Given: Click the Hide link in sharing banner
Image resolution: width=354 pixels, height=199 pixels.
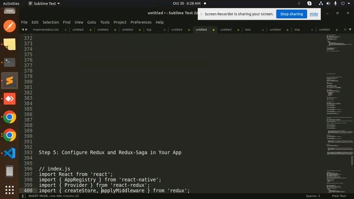Looking at the screenshot, I should 314,14.
